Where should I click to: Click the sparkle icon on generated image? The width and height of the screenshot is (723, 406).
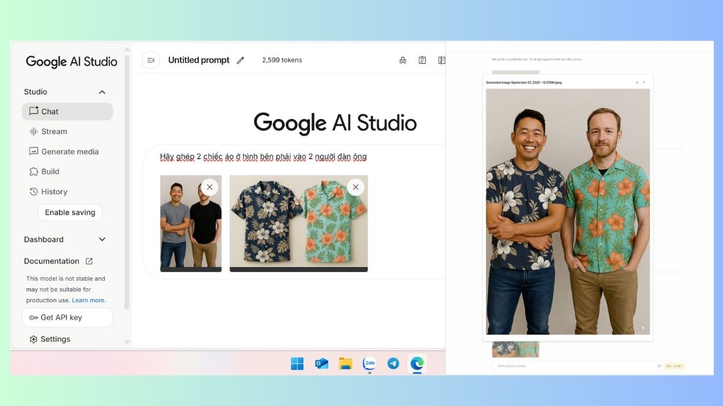click(642, 328)
